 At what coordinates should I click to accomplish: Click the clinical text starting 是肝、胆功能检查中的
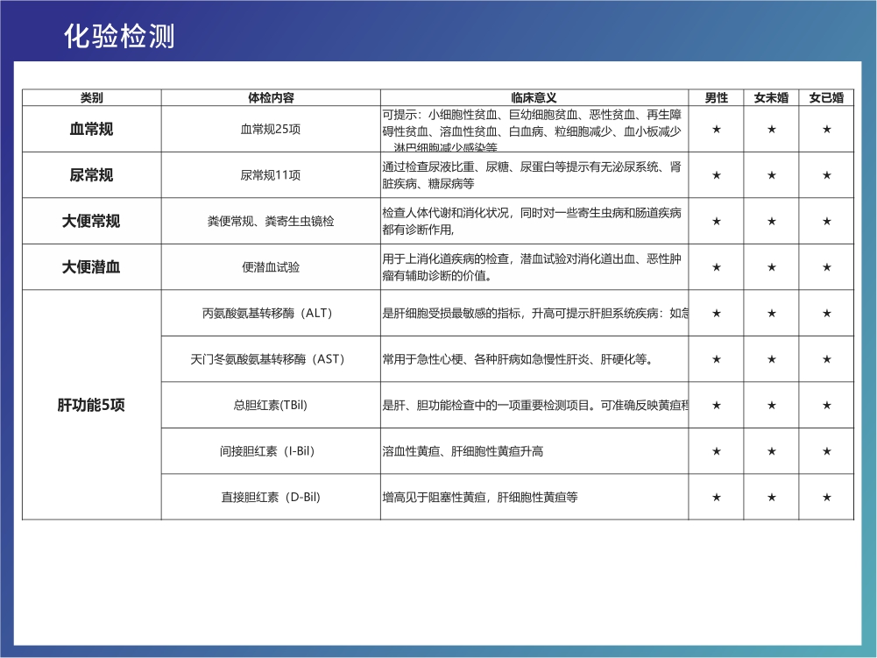[x=535, y=405]
